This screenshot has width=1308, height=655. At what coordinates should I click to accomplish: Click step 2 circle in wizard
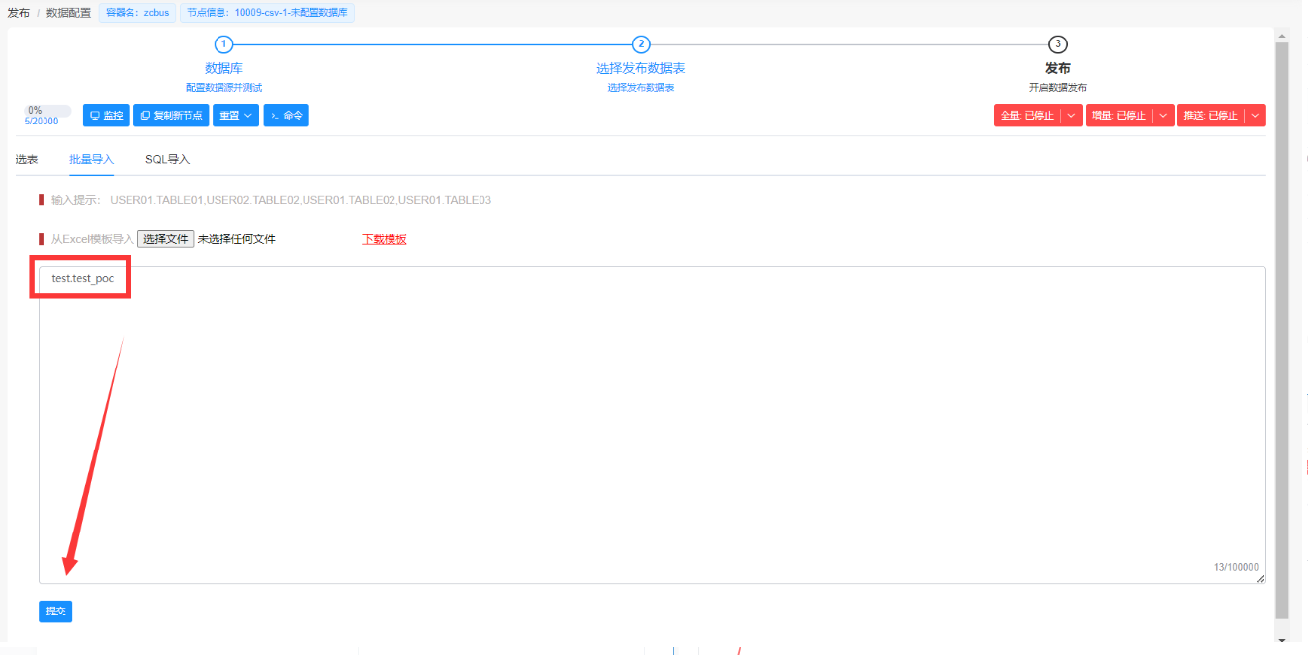pos(641,44)
